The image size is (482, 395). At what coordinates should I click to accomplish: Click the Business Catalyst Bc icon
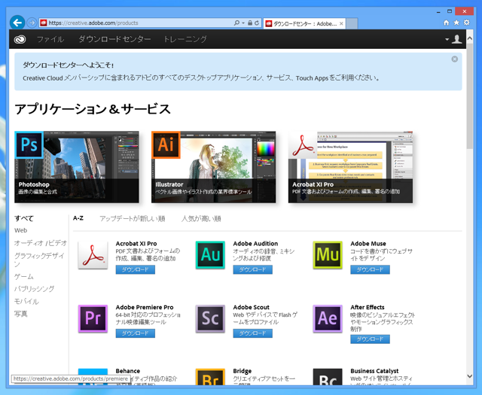pyautogui.click(x=328, y=377)
